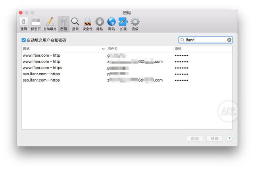This screenshot has width=254, height=170.
Task: Select the 密码 Passwords key icon
Action: click(x=63, y=24)
